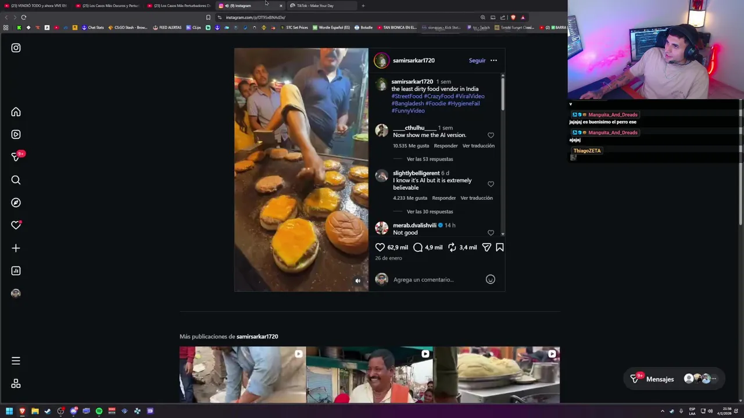
Task: Open Notifications heart in sidebar
Action: click(16, 225)
